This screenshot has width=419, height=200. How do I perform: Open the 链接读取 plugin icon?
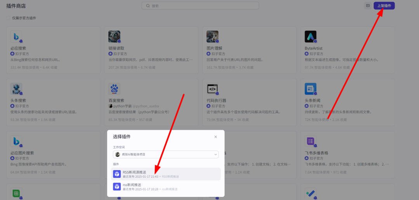tap(114, 36)
